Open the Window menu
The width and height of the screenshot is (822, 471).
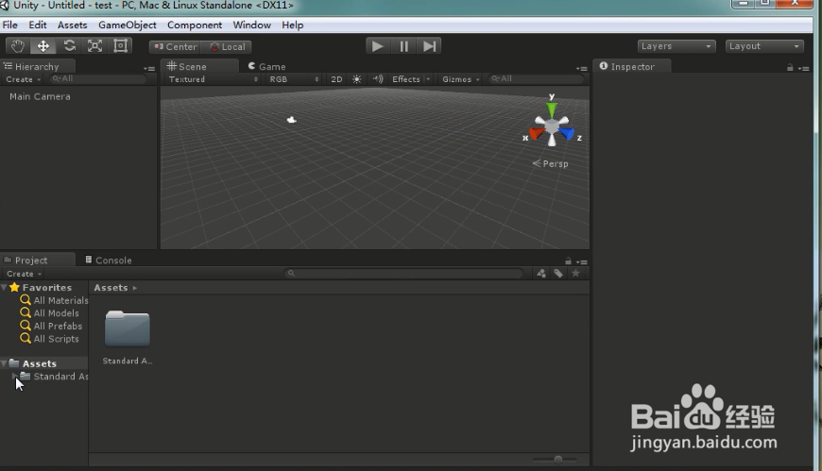tap(251, 25)
